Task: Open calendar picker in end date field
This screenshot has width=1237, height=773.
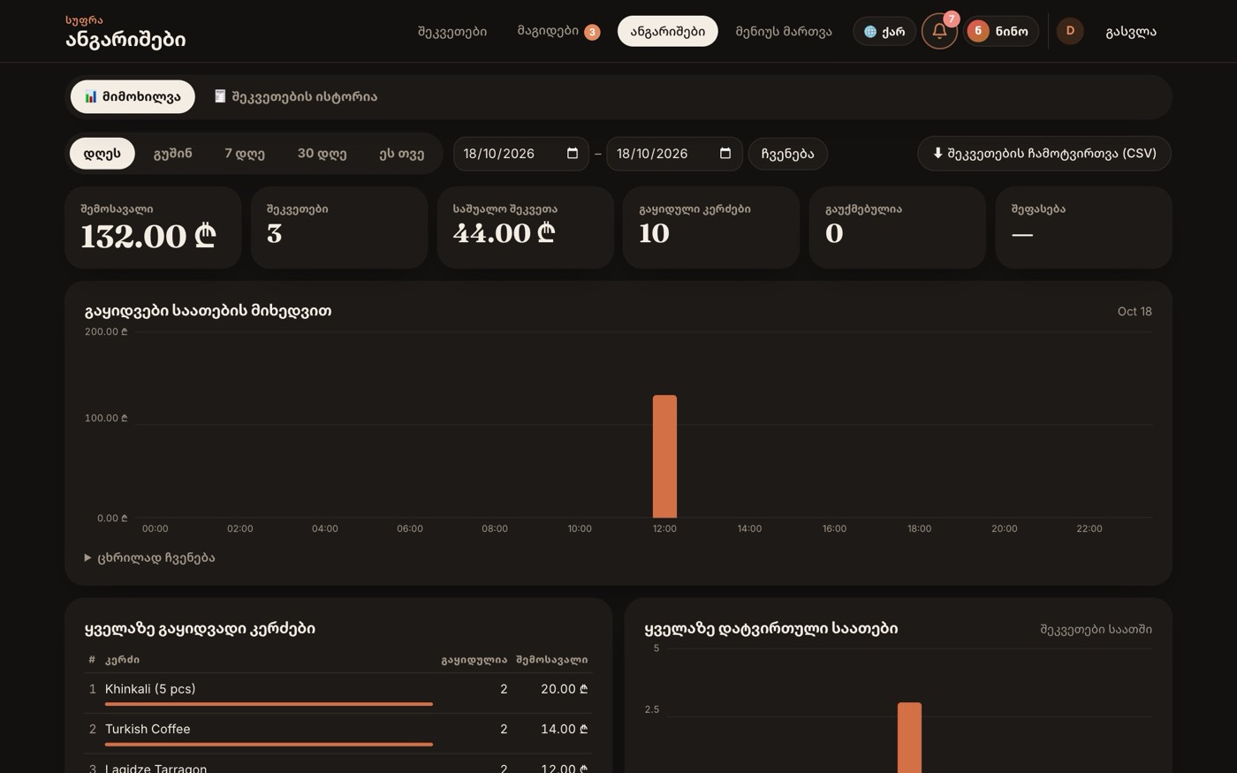Action: point(725,154)
